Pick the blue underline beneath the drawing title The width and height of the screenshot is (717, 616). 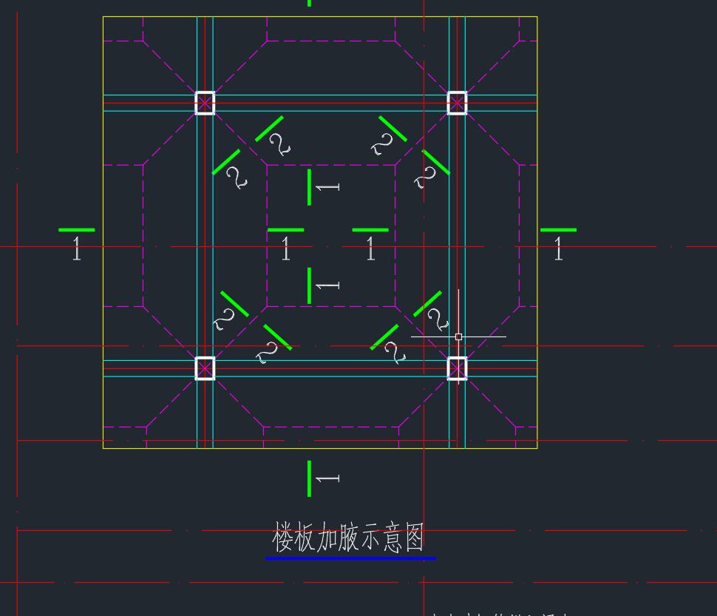[350, 558]
